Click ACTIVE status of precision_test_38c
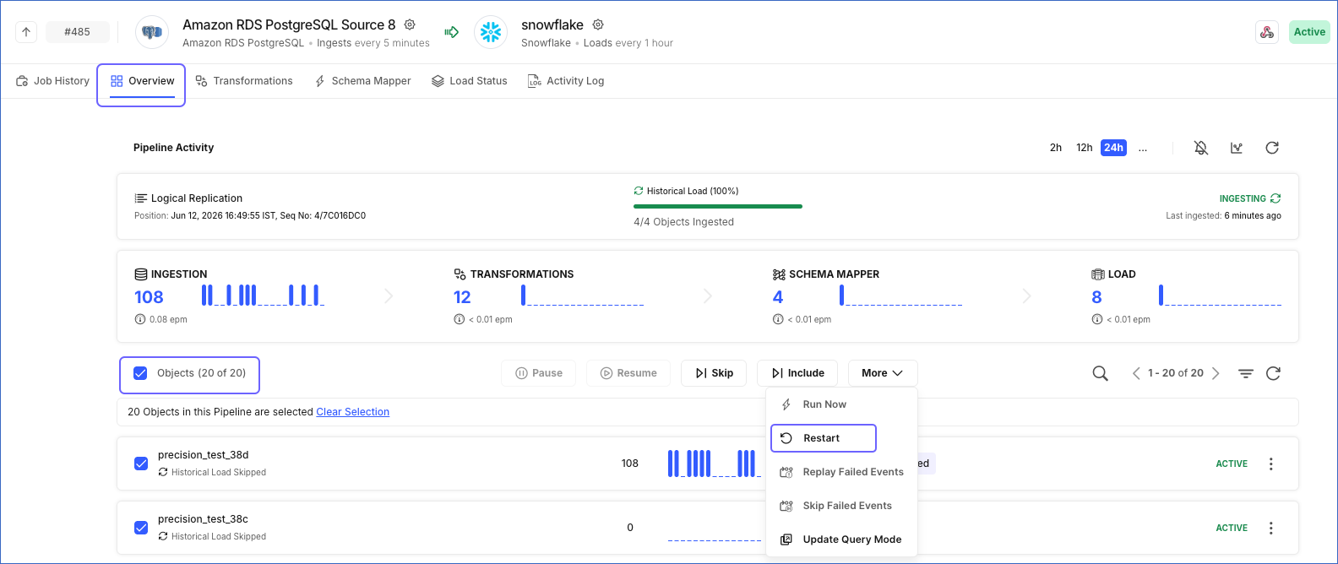This screenshot has height=564, width=1338. 1232,528
